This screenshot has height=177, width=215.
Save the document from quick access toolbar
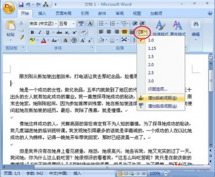[x=21, y=5]
